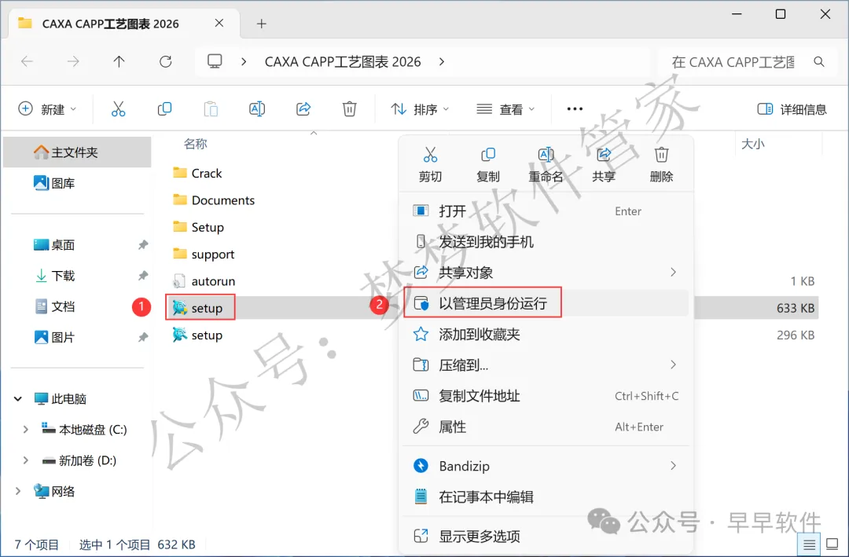Select 属性 in context menu
The height and width of the screenshot is (557, 849).
click(x=546, y=427)
